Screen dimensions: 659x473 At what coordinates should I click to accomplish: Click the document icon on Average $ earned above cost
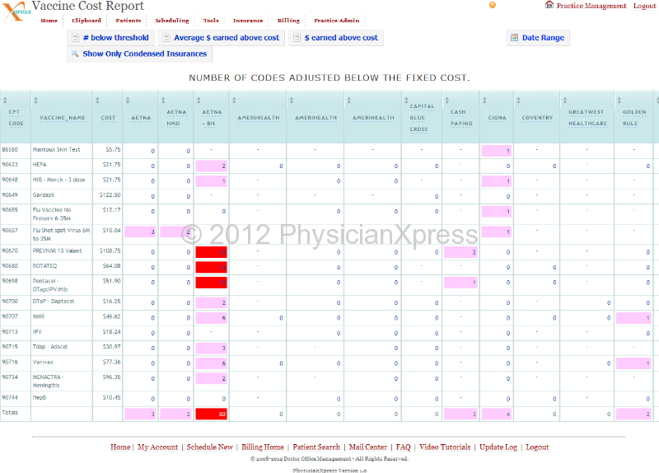click(x=166, y=38)
